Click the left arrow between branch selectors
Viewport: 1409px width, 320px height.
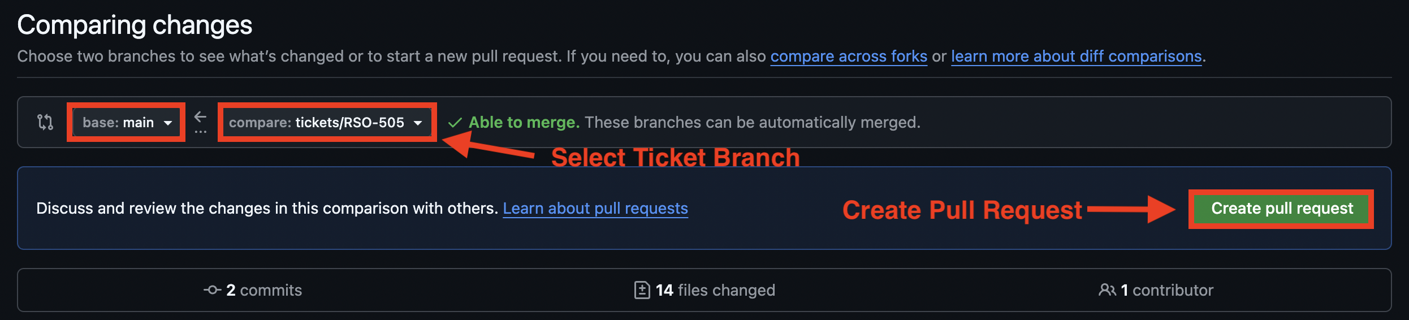pyautogui.click(x=200, y=116)
